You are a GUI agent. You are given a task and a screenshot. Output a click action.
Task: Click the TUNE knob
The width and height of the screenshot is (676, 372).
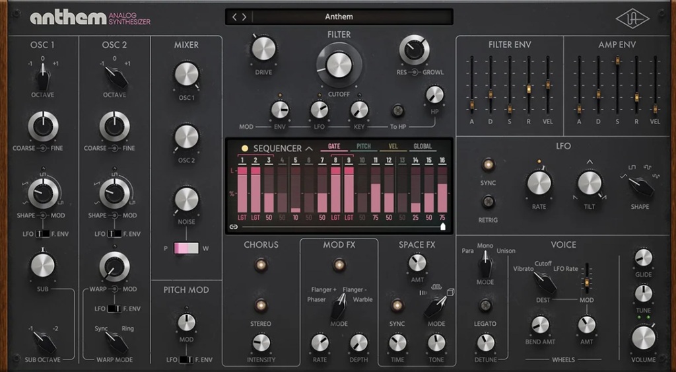(643, 293)
